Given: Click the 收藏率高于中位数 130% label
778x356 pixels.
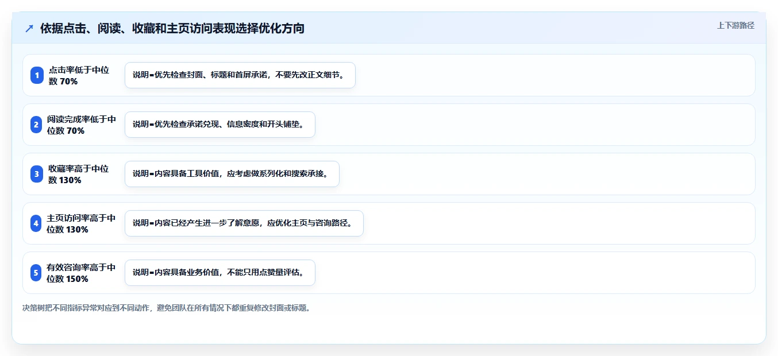Looking at the screenshot, I should point(79,174).
